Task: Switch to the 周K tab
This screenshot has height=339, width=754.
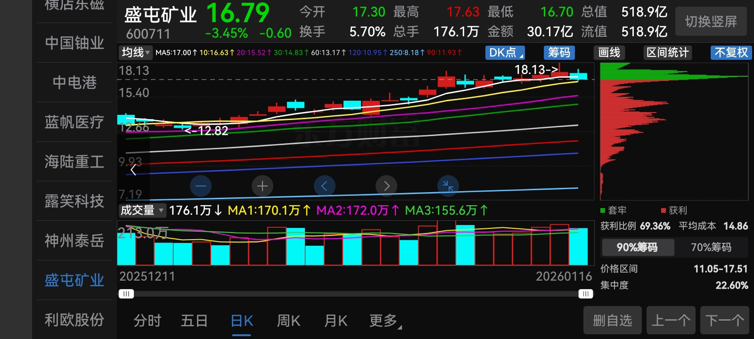Action: pos(288,321)
